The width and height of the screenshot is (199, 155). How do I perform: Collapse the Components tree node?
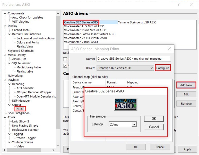(5, 13)
